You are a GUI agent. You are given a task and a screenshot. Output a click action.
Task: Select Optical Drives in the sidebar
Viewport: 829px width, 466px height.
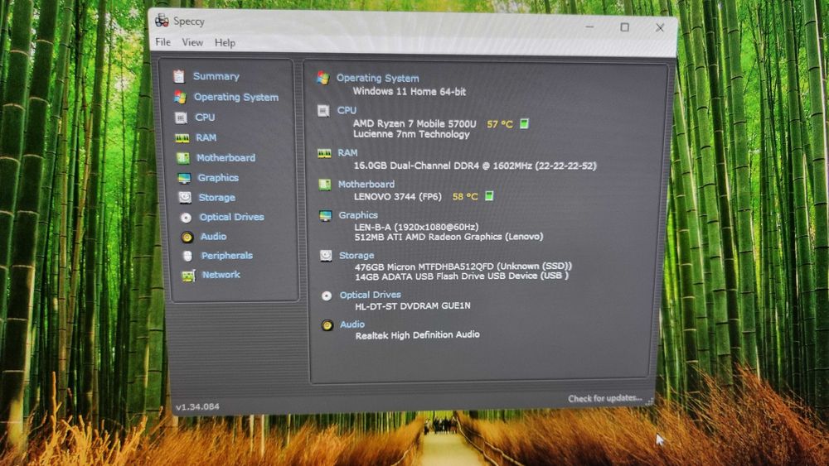click(x=231, y=217)
